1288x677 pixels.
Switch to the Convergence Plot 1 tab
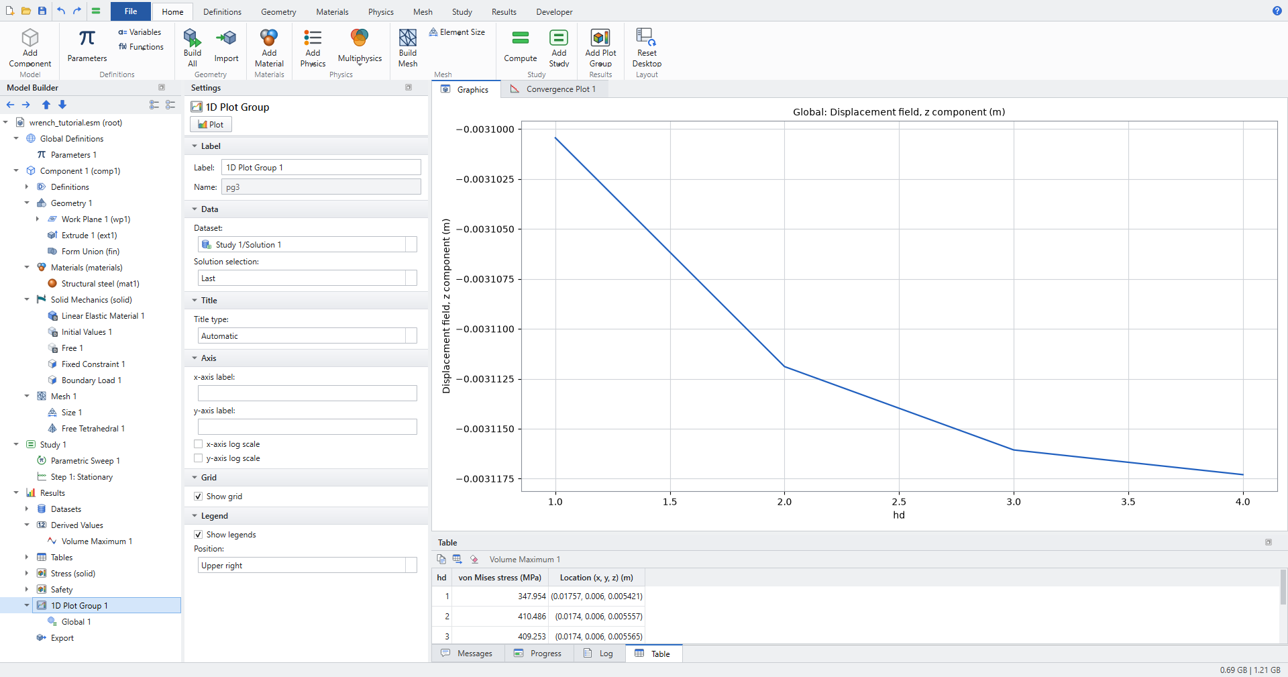tap(554, 89)
